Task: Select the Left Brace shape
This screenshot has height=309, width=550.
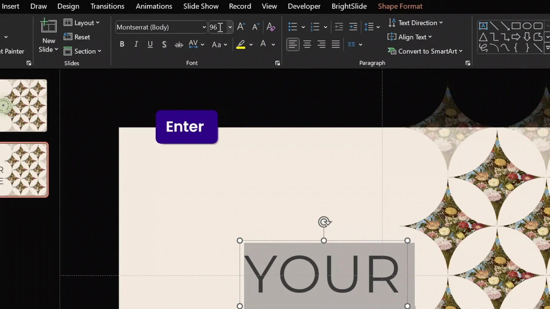Action: [516, 48]
